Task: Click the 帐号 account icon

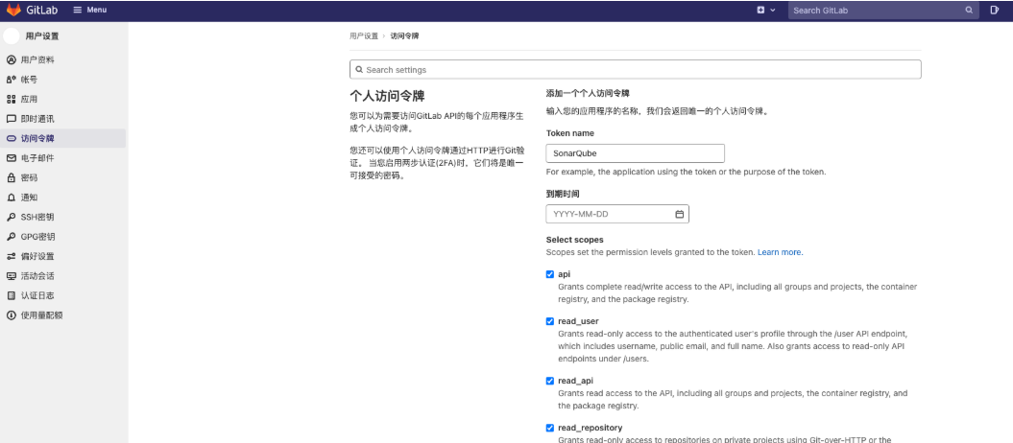Action: coord(11,80)
